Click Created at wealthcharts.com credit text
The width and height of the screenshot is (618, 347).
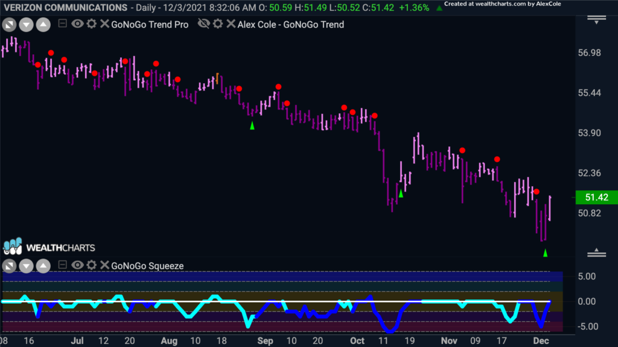pos(503,4)
